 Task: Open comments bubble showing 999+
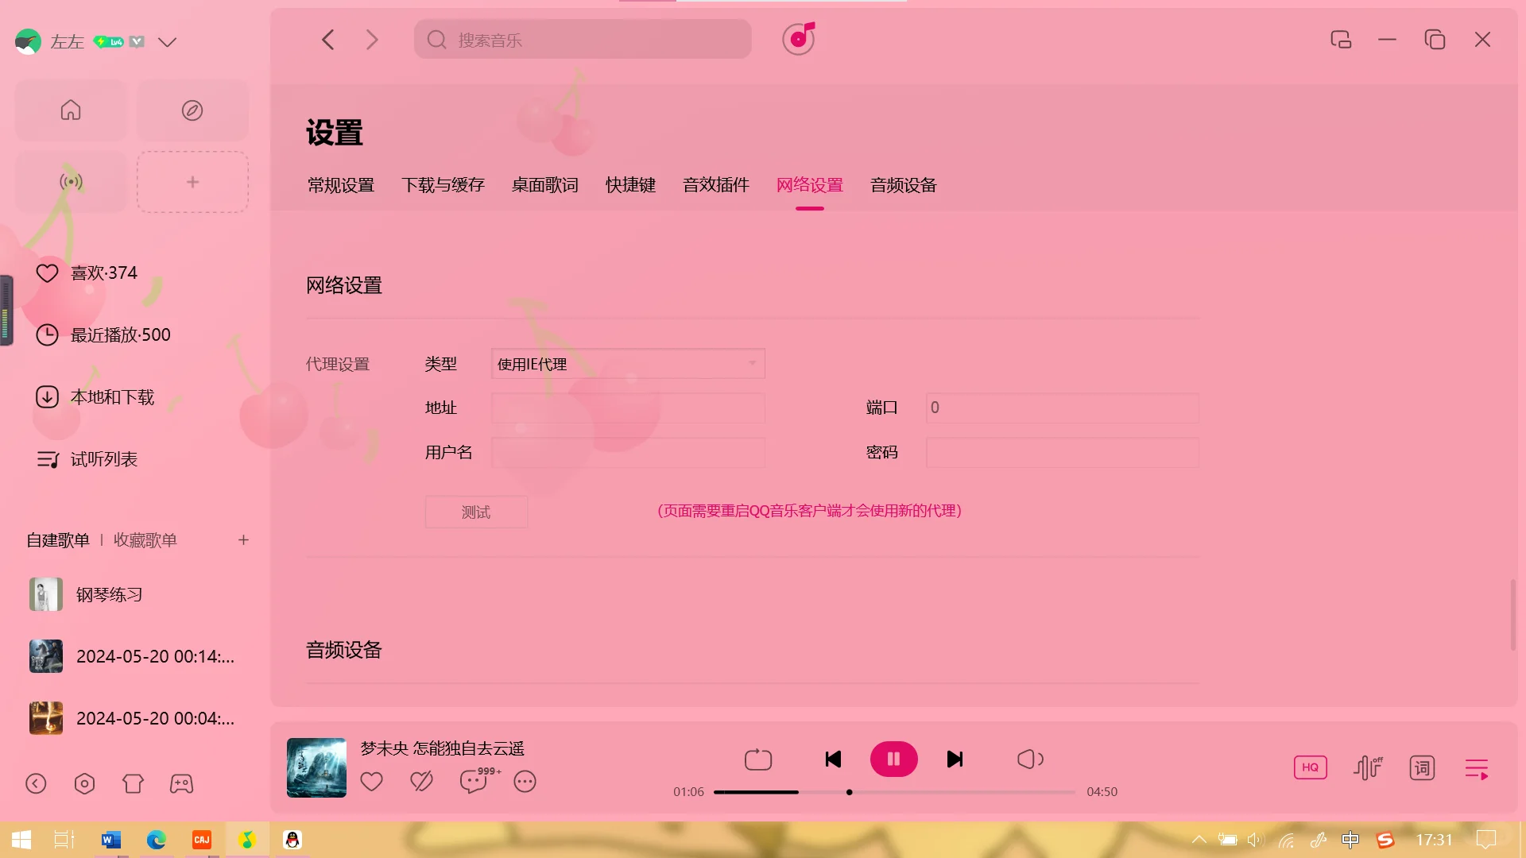474,782
